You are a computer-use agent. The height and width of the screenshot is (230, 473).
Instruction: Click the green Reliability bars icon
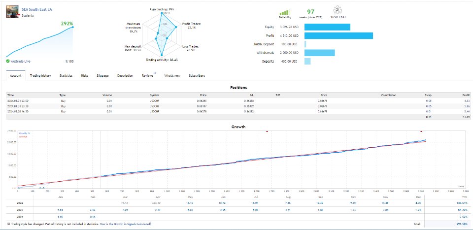(284, 13)
